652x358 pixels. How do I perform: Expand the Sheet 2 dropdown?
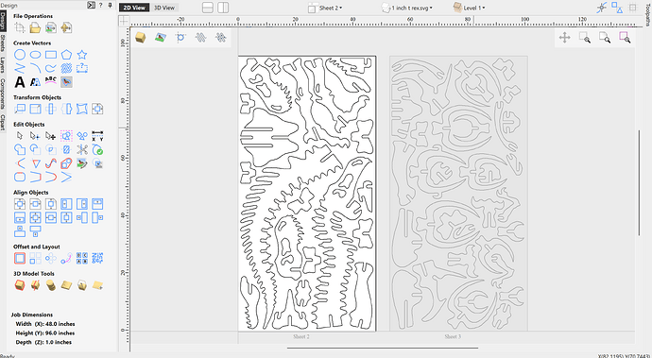326,8
